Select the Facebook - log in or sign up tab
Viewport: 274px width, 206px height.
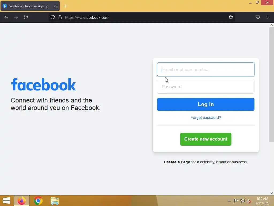click(30, 6)
